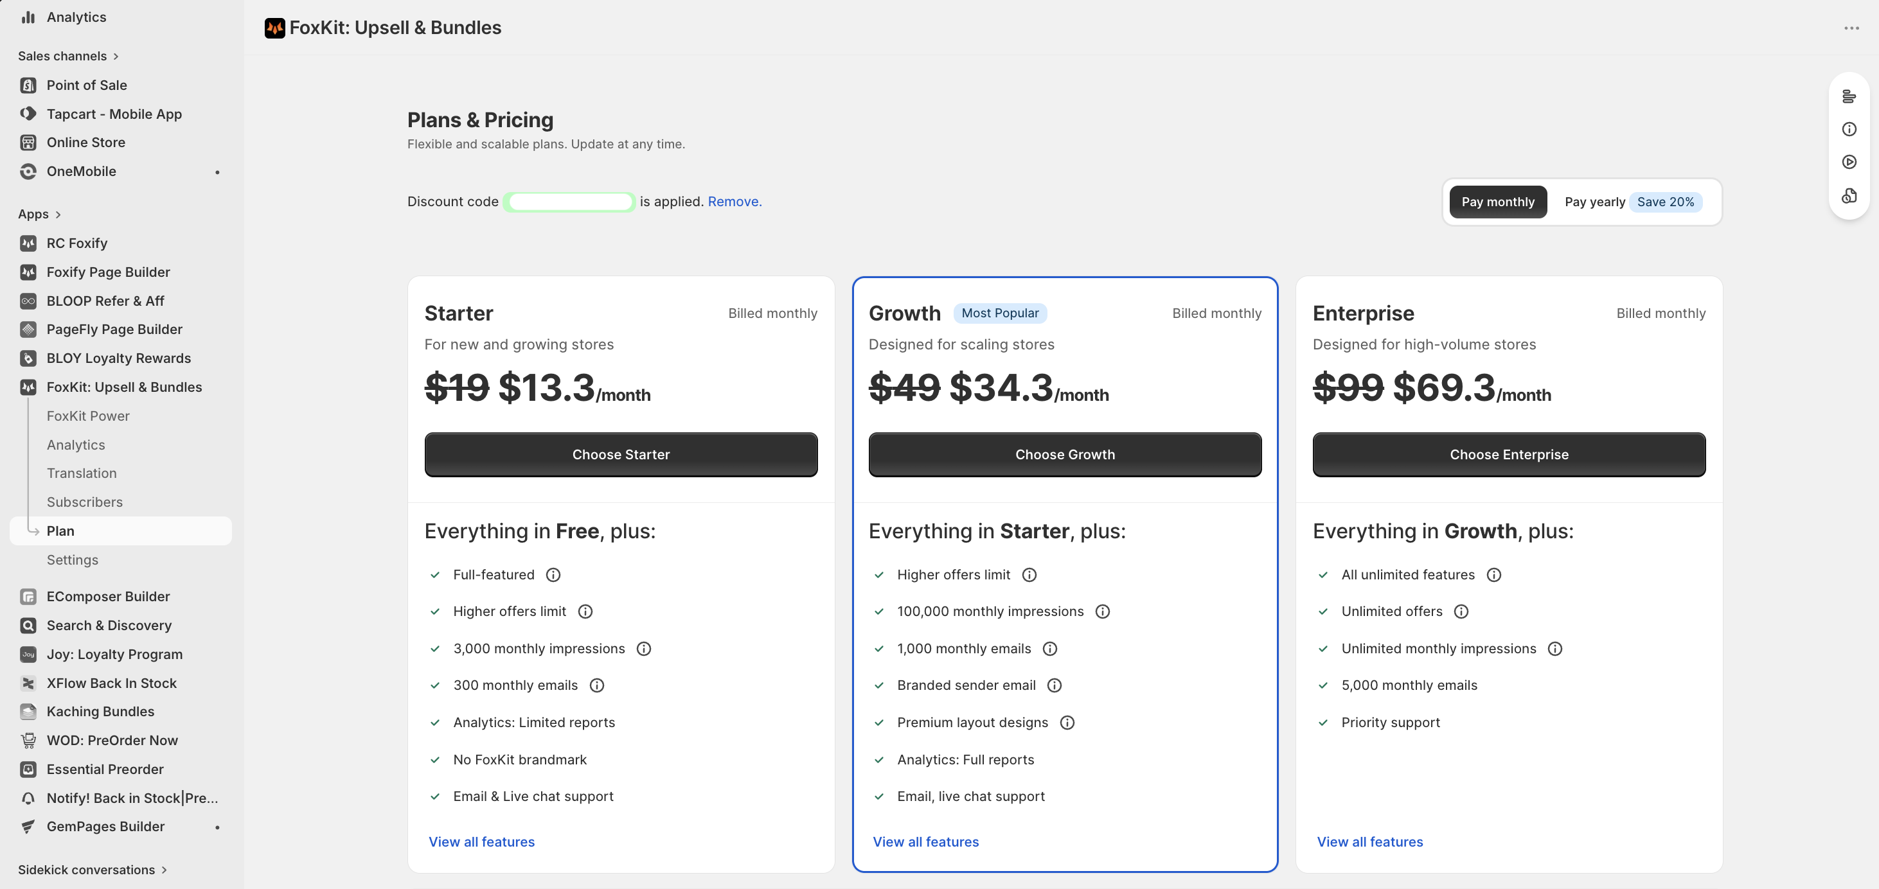Click the OneMobile icon

pos(28,172)
